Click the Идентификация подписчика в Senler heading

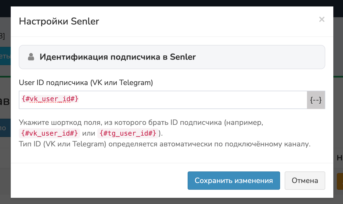point(118,57)
